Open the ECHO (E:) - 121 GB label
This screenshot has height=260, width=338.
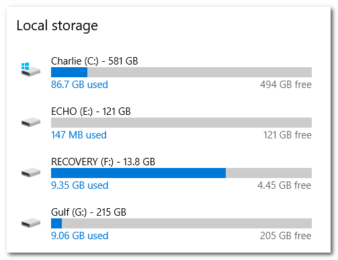91,112
